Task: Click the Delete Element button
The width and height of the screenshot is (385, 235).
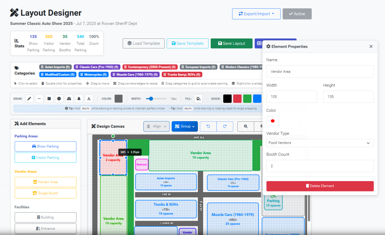Action: click(x=320, y=186)
